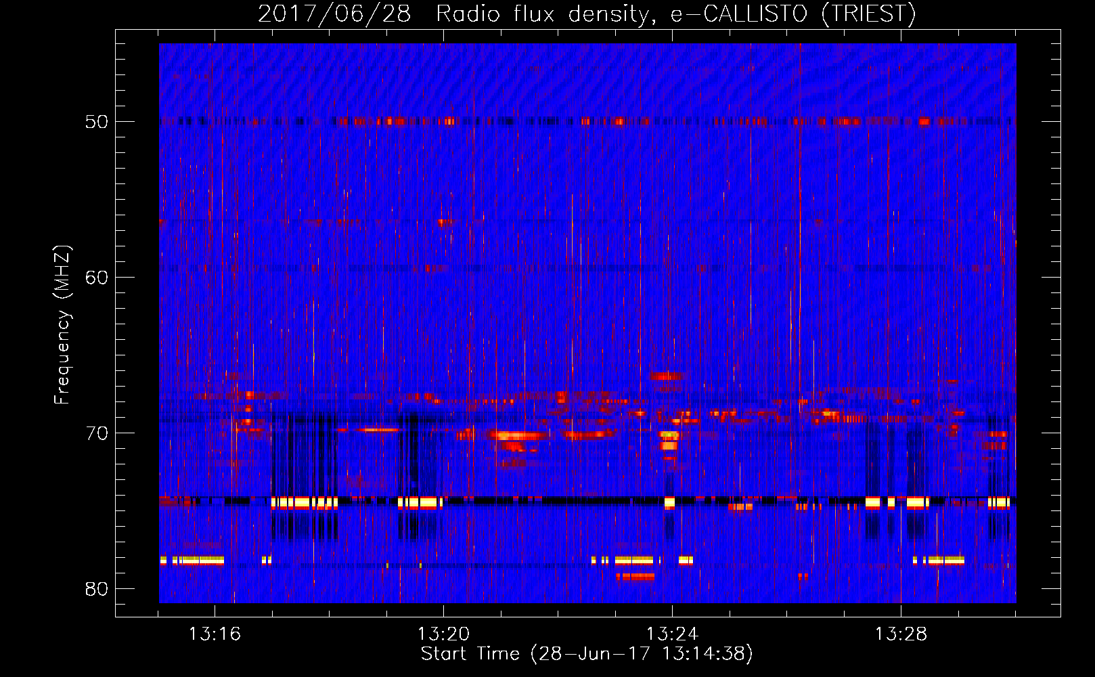Click the 13:20 time tick label

pyautogui.click(x=443, y=634)
